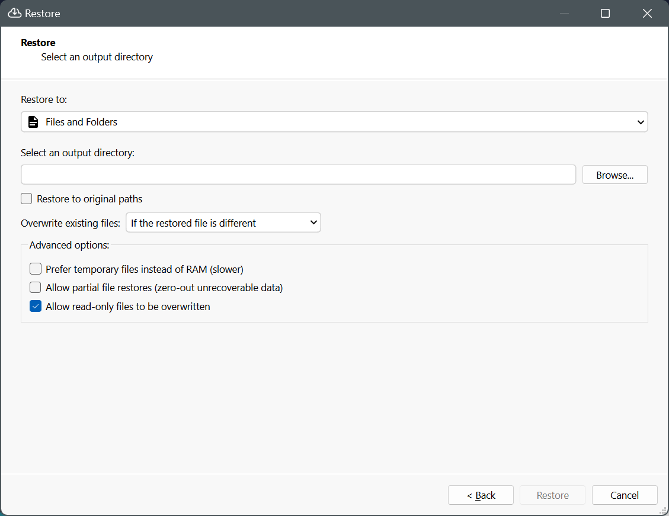Close the Restore dialog with X
Viewport: 669px width, 516px height.
click(647, 13)
